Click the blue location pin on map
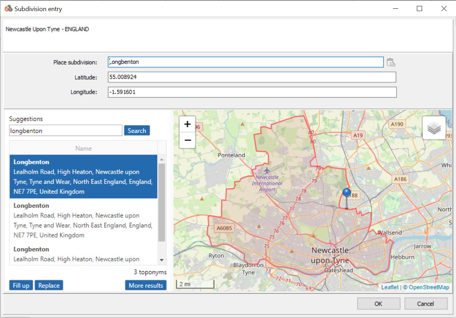456x318 pixels. tap(347, 198)
